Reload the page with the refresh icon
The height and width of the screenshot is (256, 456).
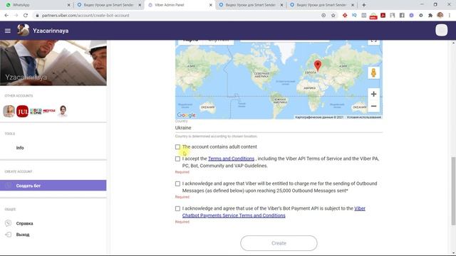coord(26,16)
